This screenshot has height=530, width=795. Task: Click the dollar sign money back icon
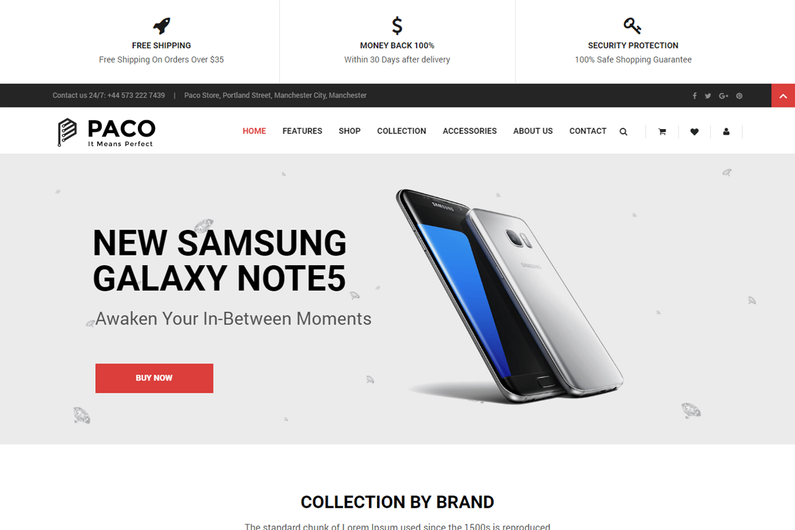pyautogui.click(x=397, y=25)
